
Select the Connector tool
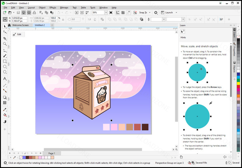(5, 91)
